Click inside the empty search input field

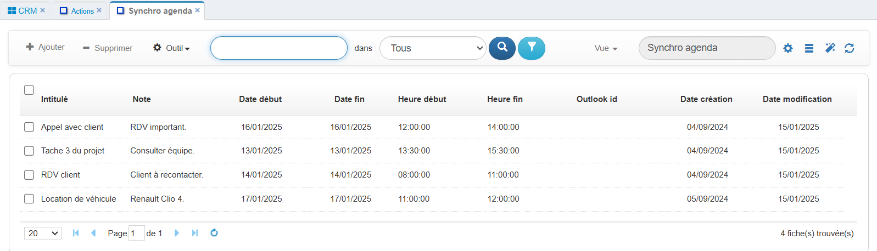(279, 48)
